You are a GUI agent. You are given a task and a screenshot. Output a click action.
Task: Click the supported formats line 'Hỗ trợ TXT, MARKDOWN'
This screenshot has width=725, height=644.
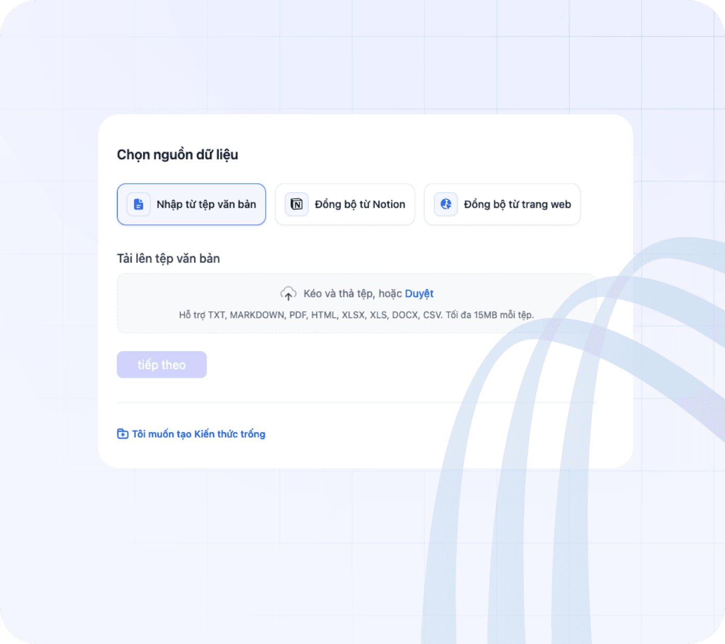[356, 315]
